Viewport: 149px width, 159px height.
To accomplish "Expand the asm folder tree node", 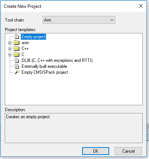I will click(10, 43).
